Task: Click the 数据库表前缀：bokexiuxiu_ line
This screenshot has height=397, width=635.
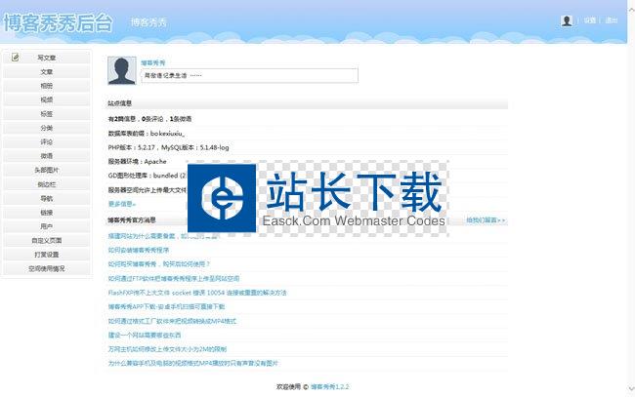Action: [x=147, y=133]
